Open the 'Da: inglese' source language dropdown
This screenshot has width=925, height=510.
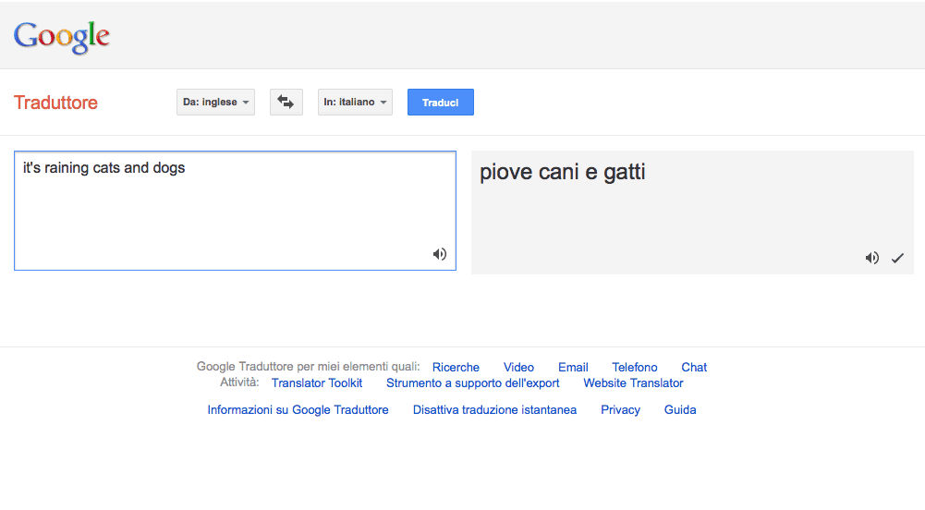(x=215, y=102)
